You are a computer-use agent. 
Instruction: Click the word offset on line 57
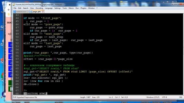(28, 59)
